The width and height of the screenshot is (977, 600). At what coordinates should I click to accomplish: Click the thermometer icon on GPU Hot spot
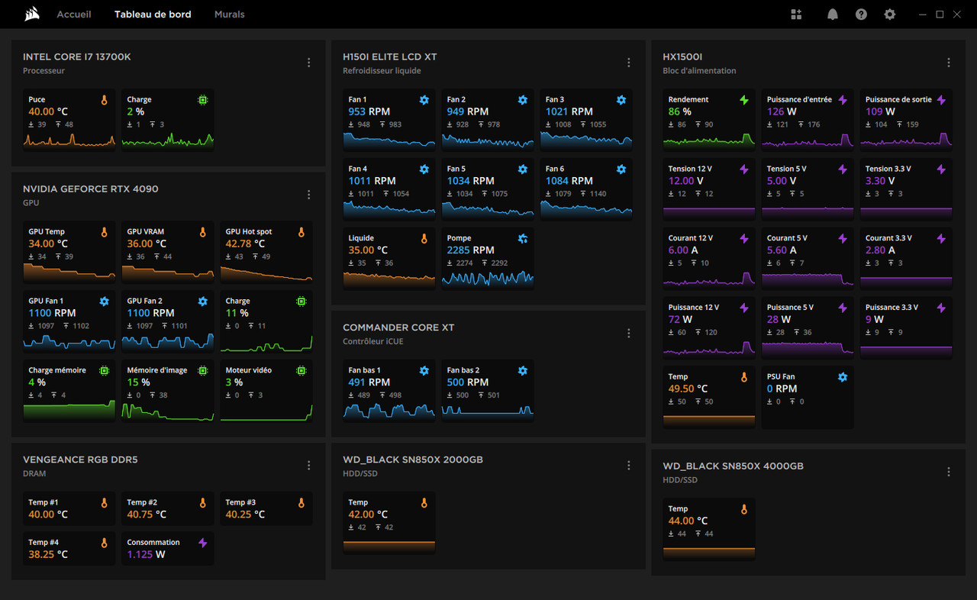[301, 231]
